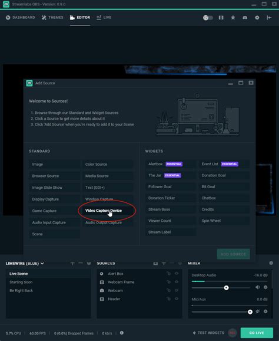Mute Desktop Audio speaker icon
Viewport: 279px width, 341px height.
click(258, 287)
